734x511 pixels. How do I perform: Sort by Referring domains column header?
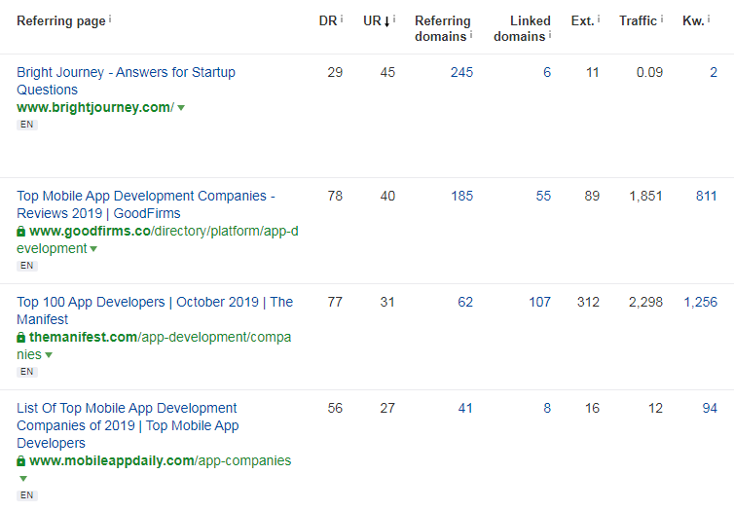(442, 28)
